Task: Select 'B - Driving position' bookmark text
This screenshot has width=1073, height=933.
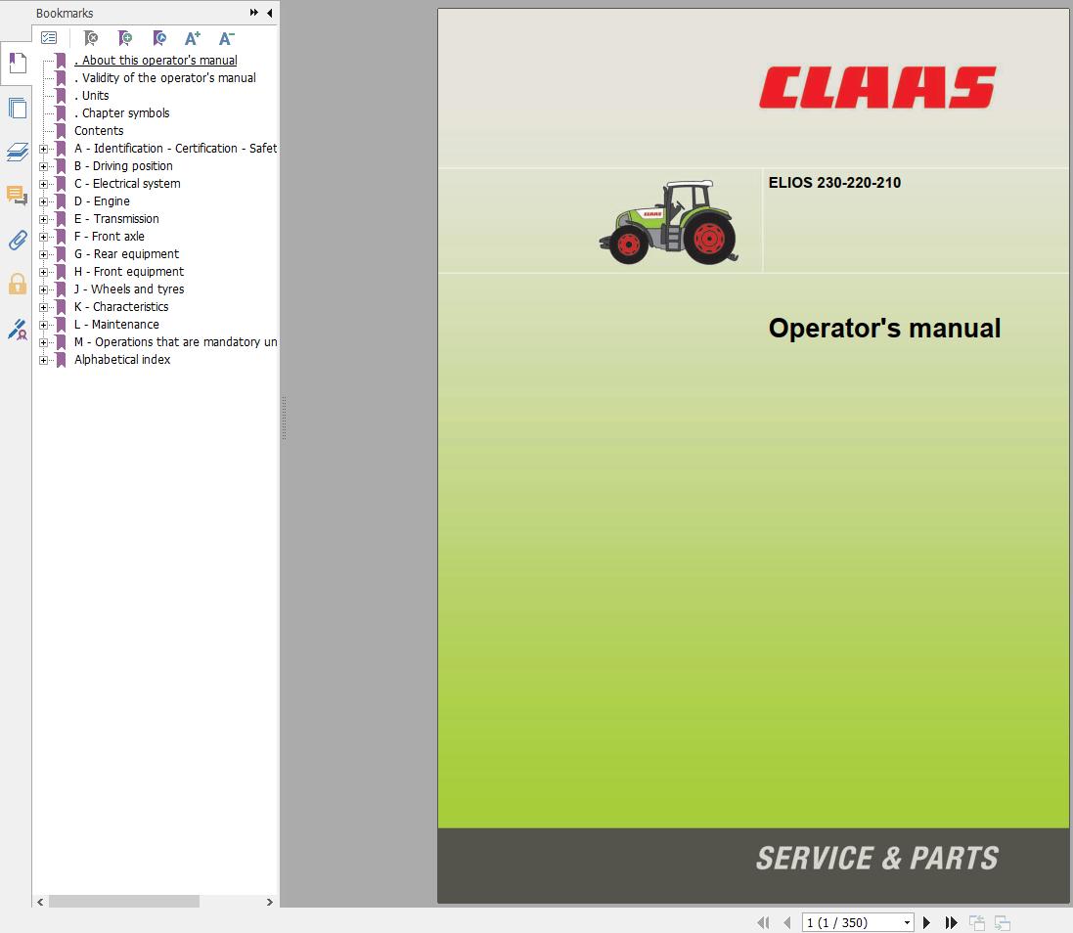Action: tap(124, 166)
